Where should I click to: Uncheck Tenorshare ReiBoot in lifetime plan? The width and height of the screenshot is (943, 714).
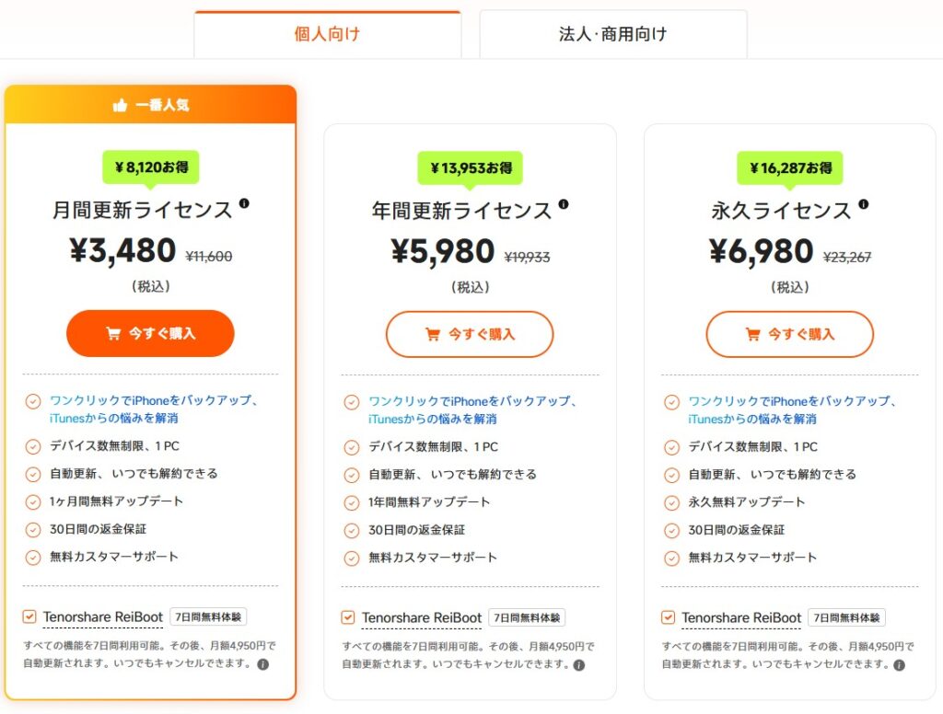(668, 617)
